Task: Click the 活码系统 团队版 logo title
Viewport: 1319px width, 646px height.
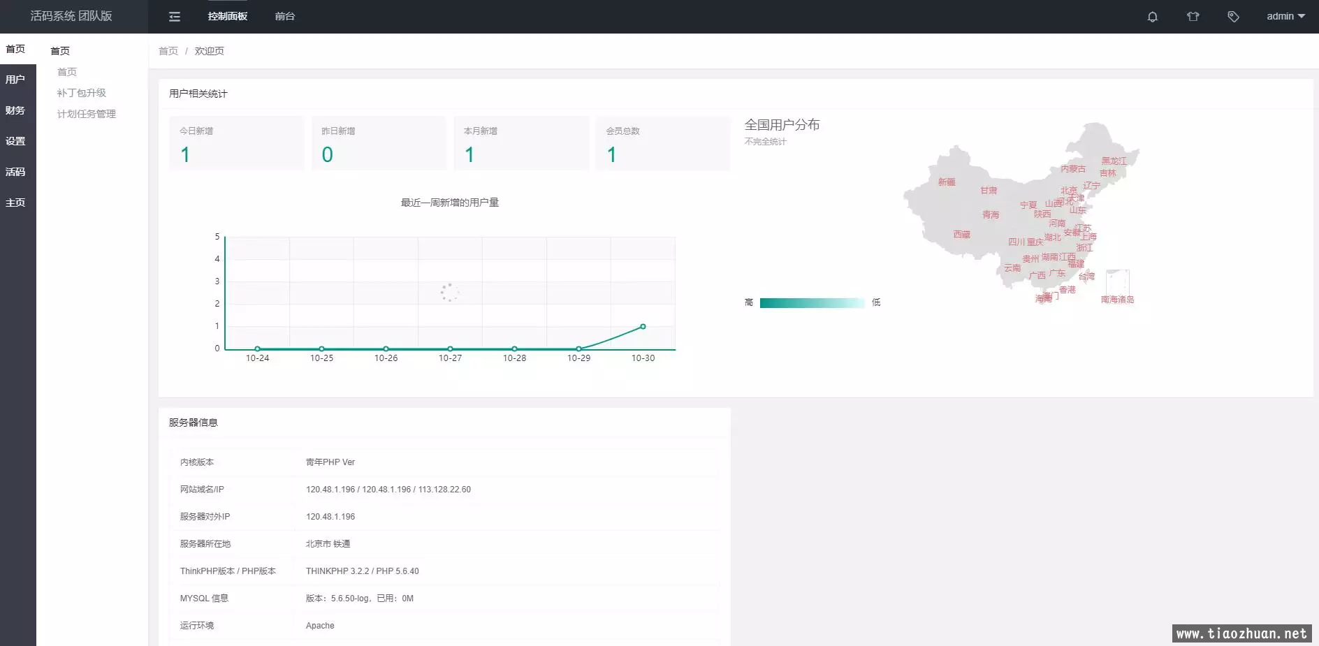Action: [71, 16]
